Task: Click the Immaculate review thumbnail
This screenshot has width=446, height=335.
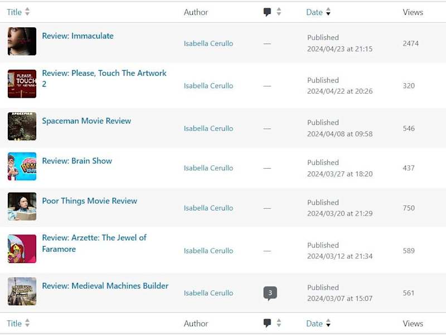Action: click(22, 41)
